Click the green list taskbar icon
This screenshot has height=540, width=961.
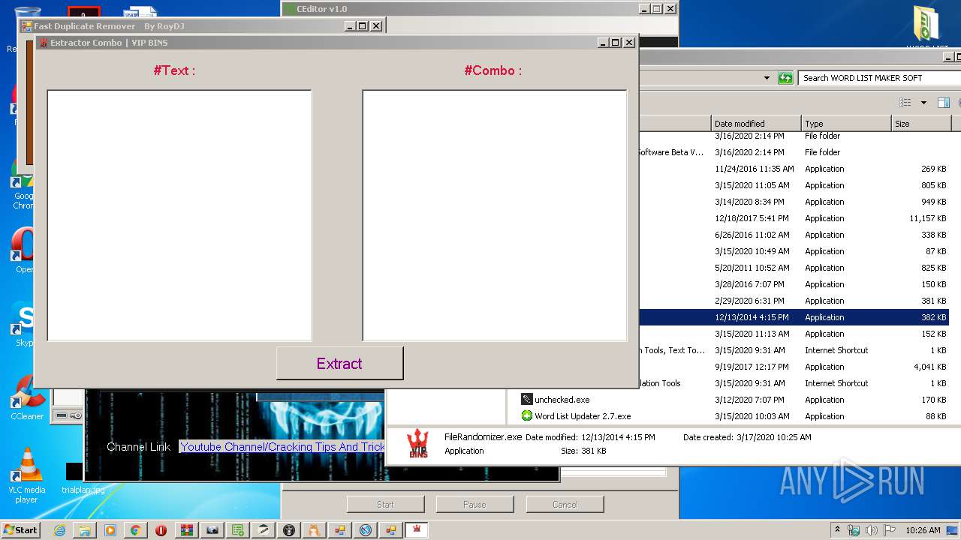(238, 530)
